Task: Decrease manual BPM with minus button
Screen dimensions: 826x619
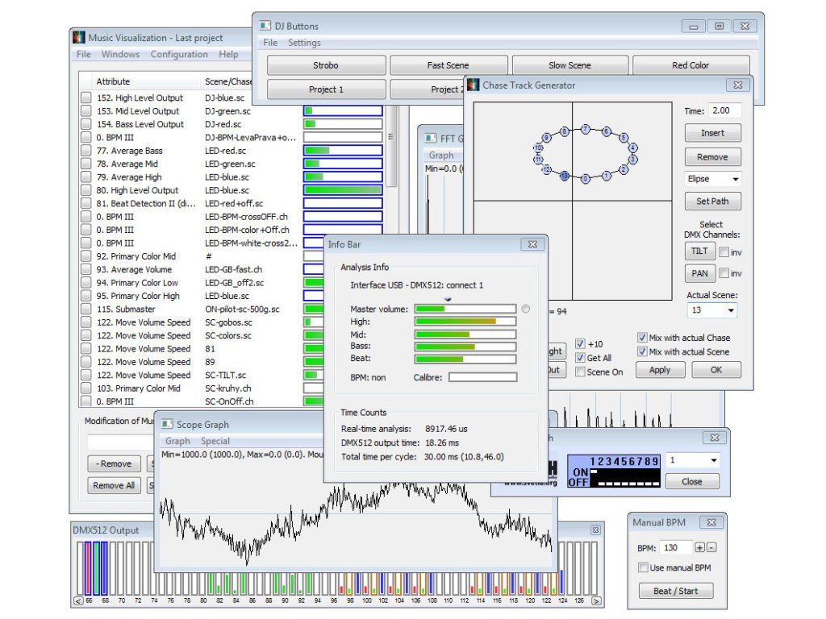Action: tap(711, 547)
